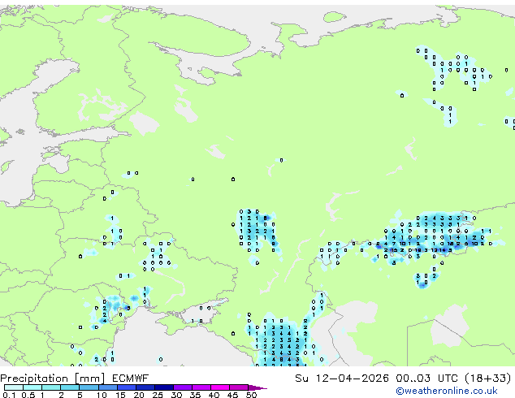This screenshot has width=515, height=398.
Task: Click the '40' legend scale label
Action: [x=214, y=395]
